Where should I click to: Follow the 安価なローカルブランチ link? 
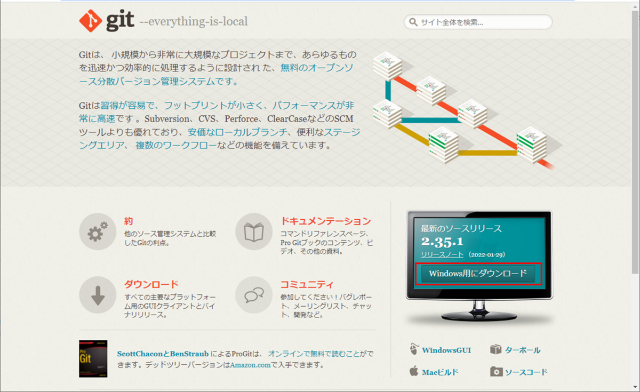[238, 132]
